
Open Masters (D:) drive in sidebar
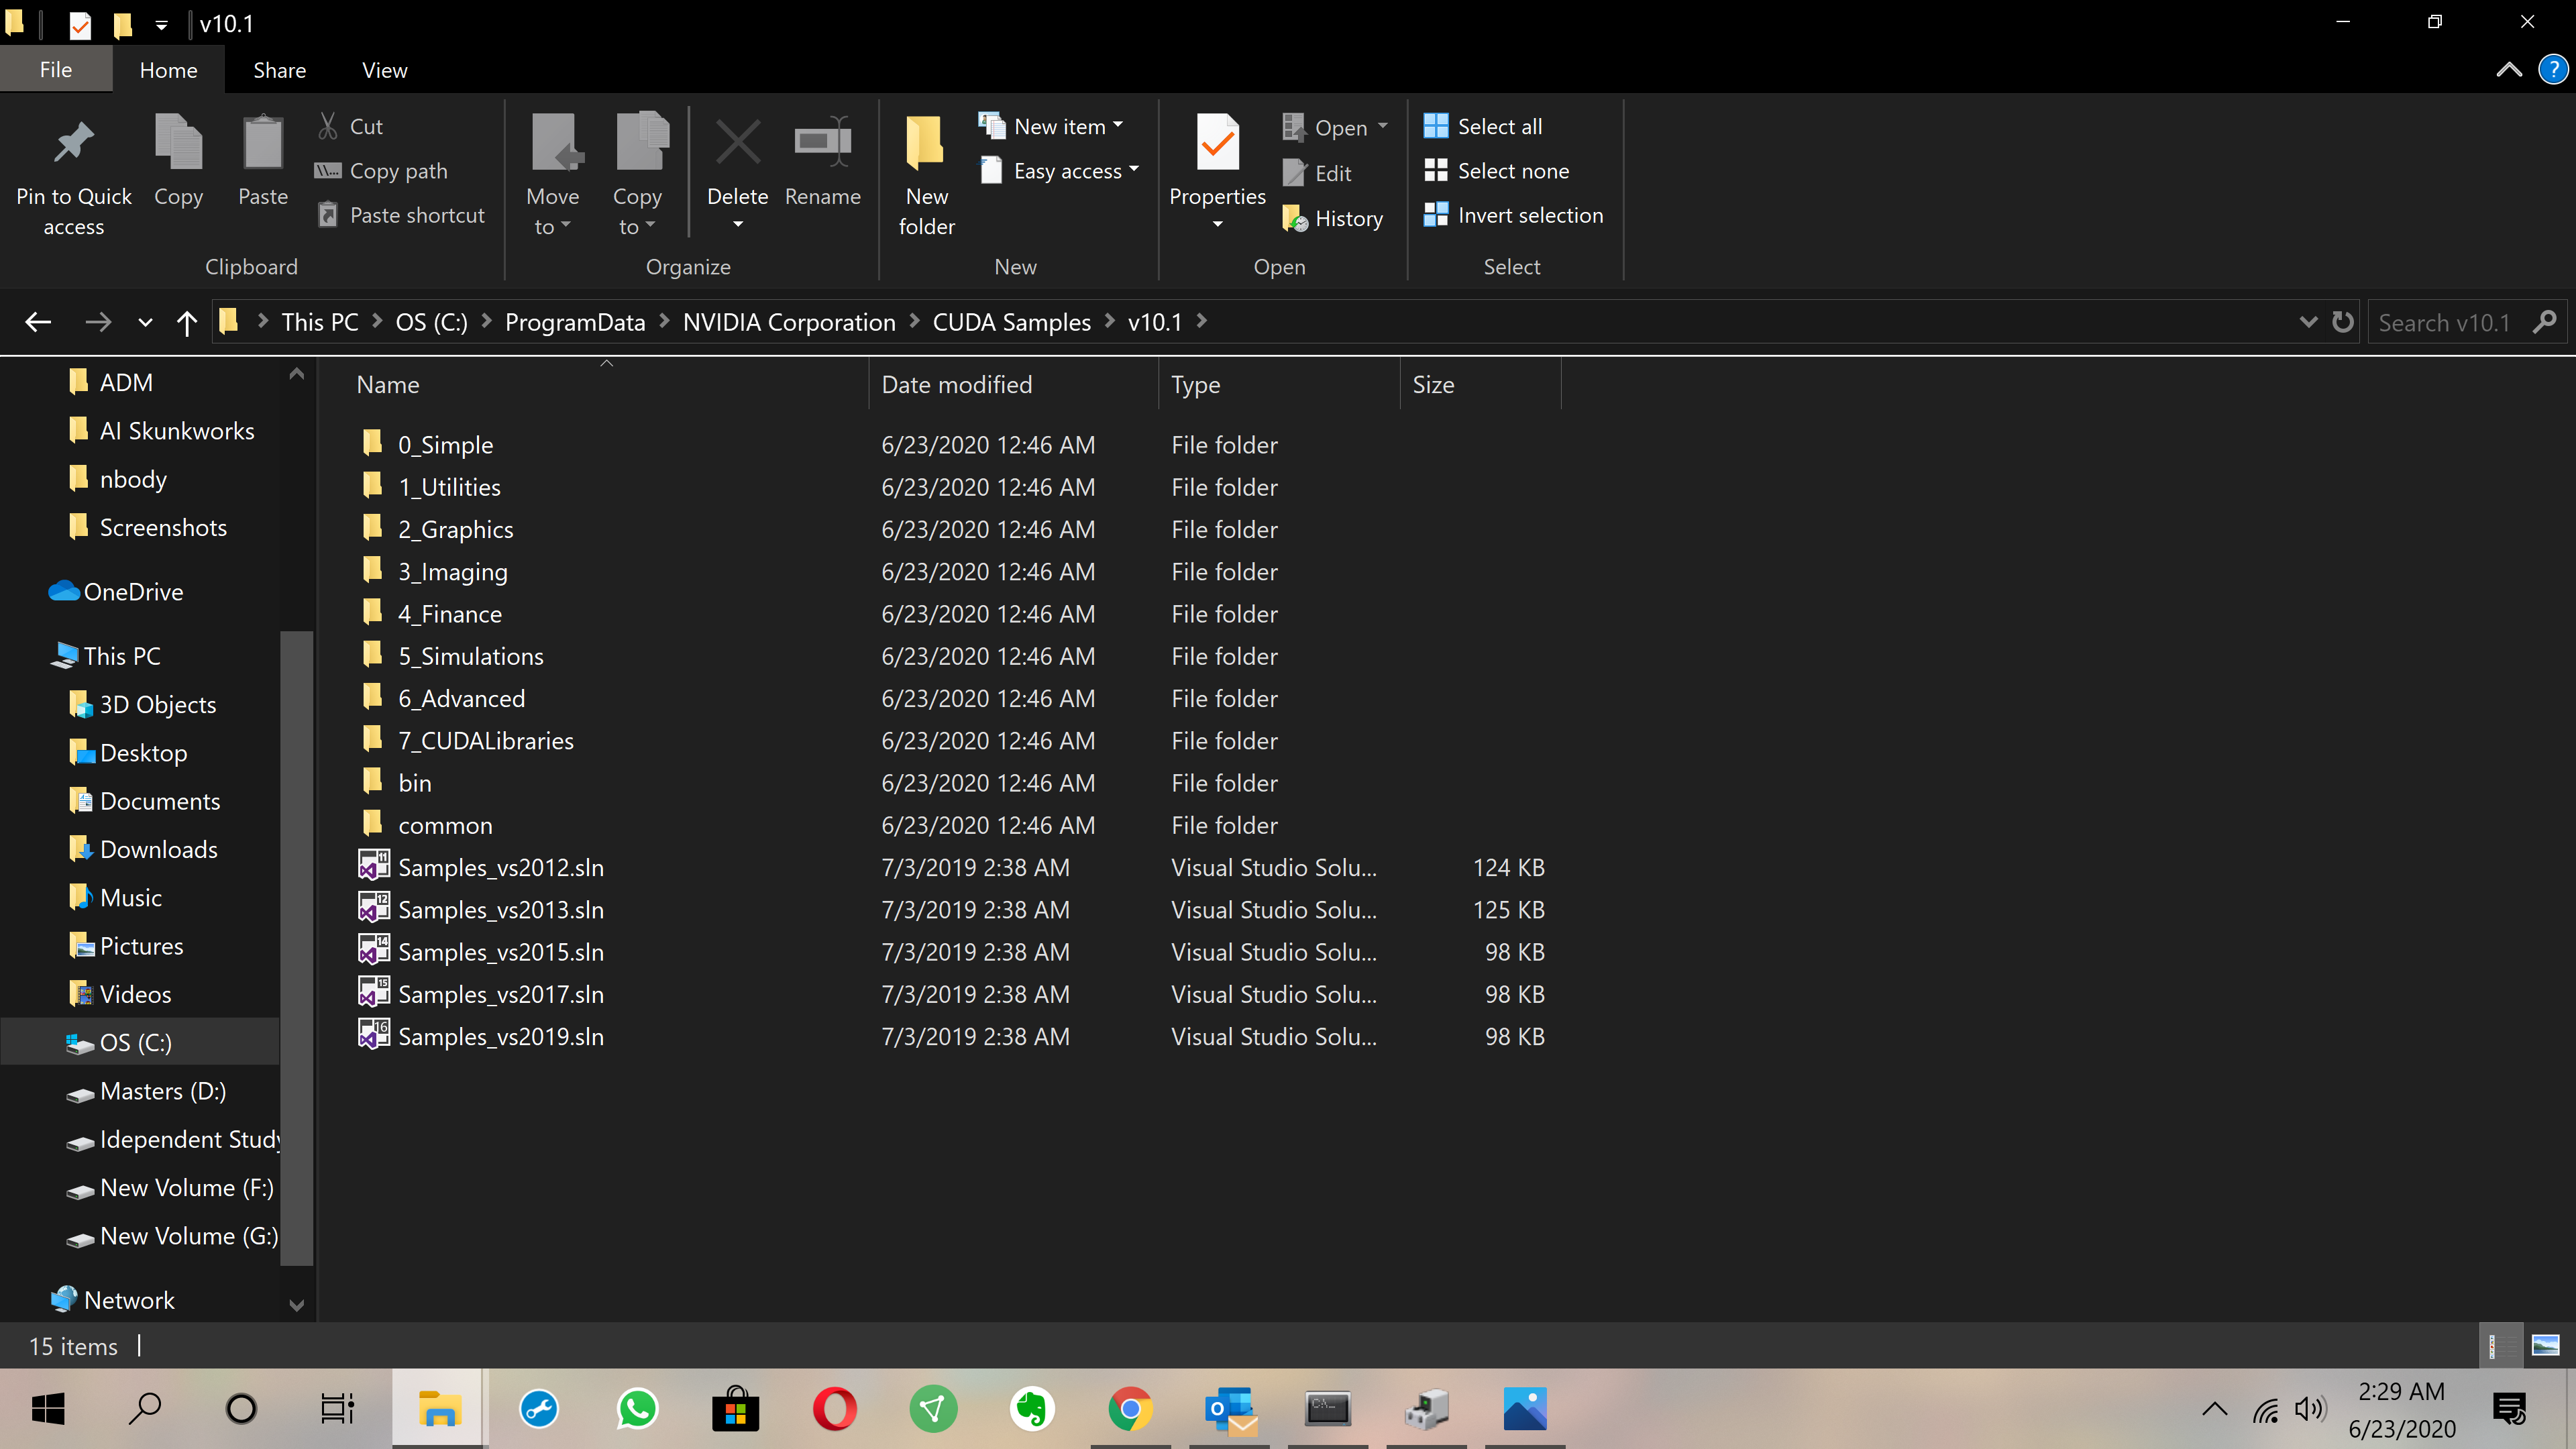(x=162, y=1091)
